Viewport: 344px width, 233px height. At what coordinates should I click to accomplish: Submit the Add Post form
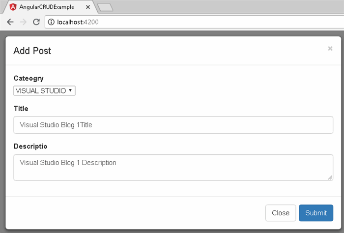(316, 213)
